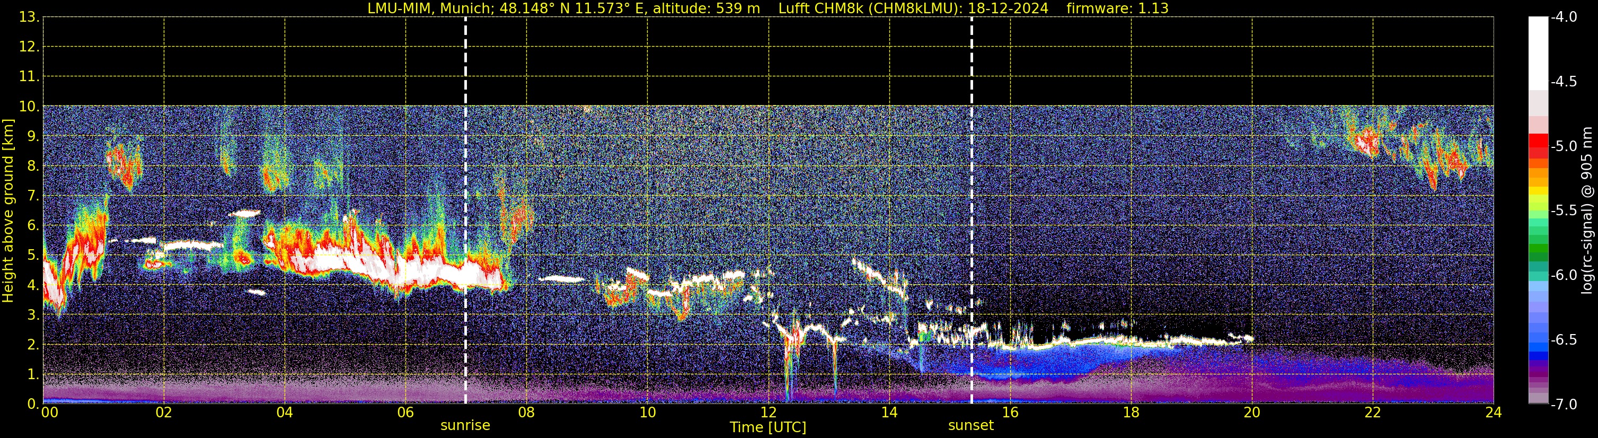This screenshot has height=438, width=1598.
Task: Click the time axis tick label 16
Action: [x=1011, y=413]
